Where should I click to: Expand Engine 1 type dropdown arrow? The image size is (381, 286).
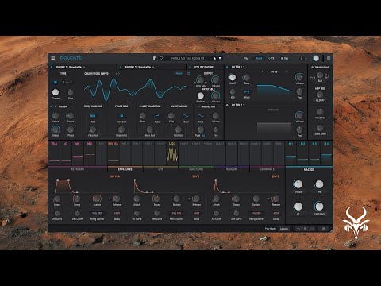pos(84,67)
